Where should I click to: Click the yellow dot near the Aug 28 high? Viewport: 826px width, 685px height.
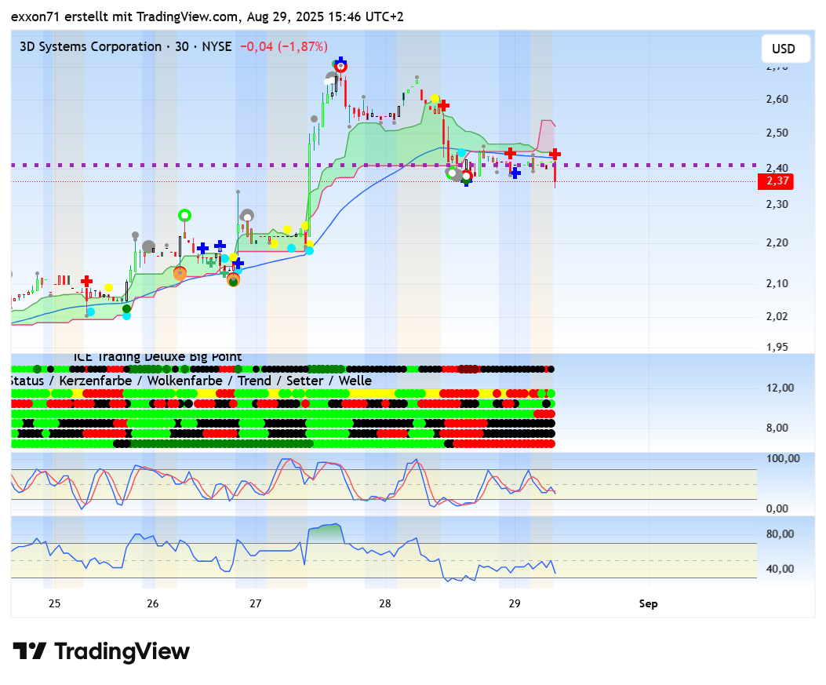(x=434, y=99)
